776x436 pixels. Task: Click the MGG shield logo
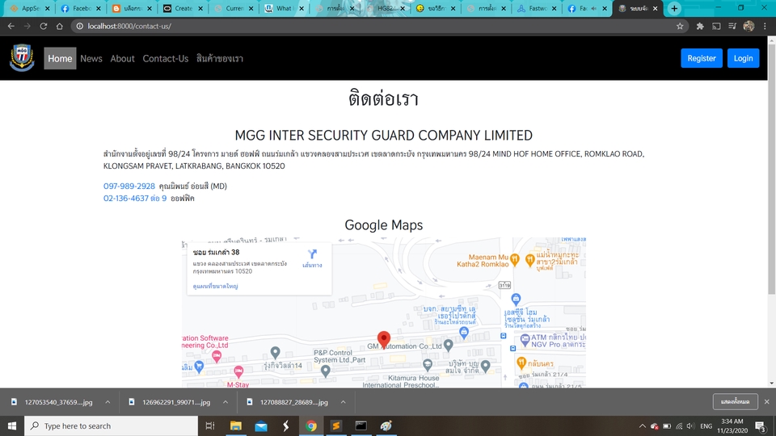coord(22,58)
